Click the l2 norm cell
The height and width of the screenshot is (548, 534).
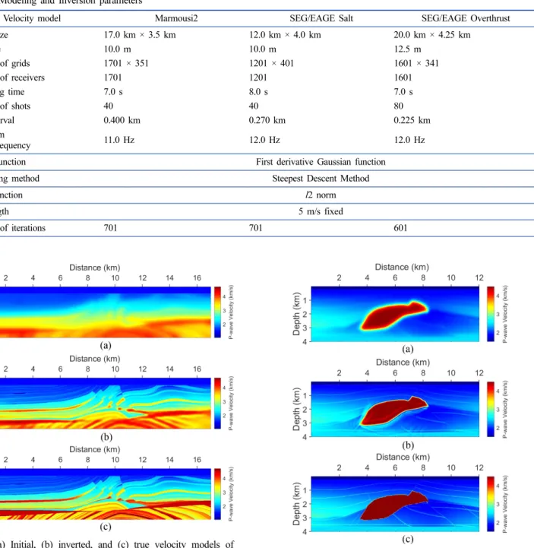pos(321,195)
